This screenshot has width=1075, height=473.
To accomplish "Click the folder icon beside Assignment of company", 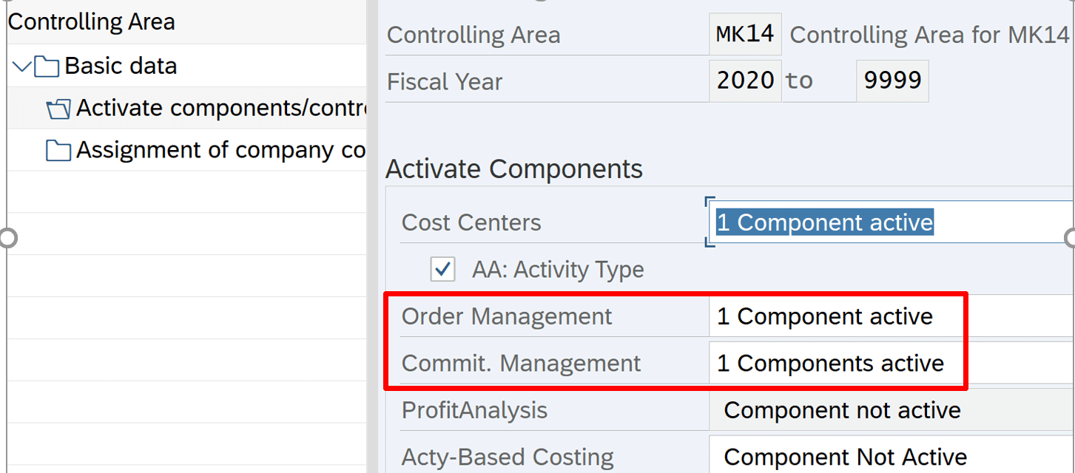I will pos(58,151).
